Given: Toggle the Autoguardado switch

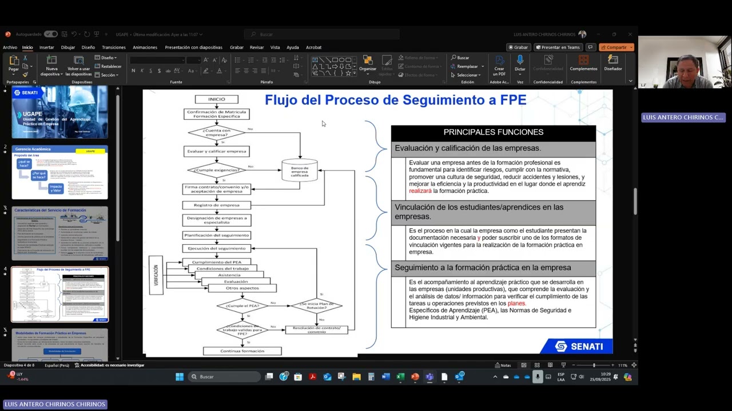Looking at the screenshot, I should click(50, 34).
